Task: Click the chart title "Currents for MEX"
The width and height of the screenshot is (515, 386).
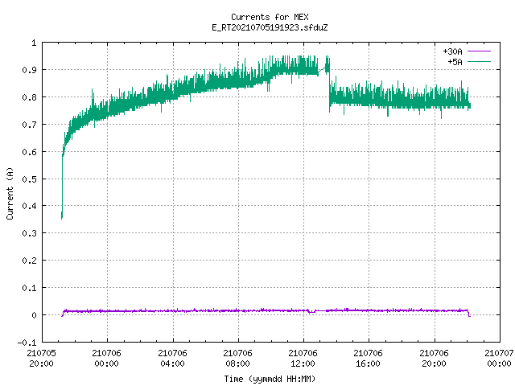Action: [x=270, y=17]
